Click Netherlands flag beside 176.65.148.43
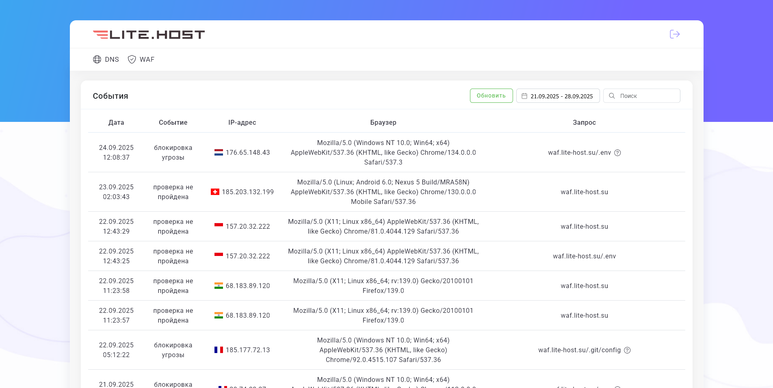The height and width of the screenshot is (388, 773). click(219, 153)
